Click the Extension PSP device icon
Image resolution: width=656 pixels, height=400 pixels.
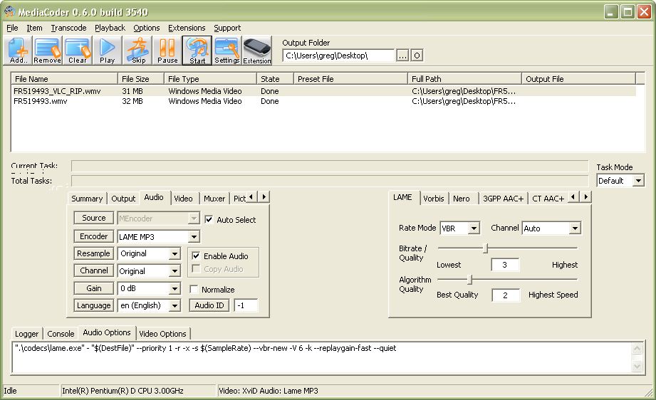pos(257,51)
